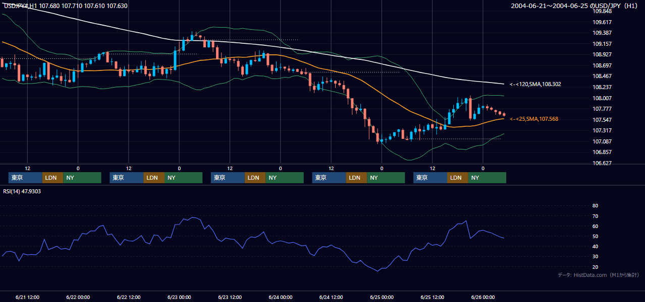Click the 東京 session block for June 21

pos(25,178)
